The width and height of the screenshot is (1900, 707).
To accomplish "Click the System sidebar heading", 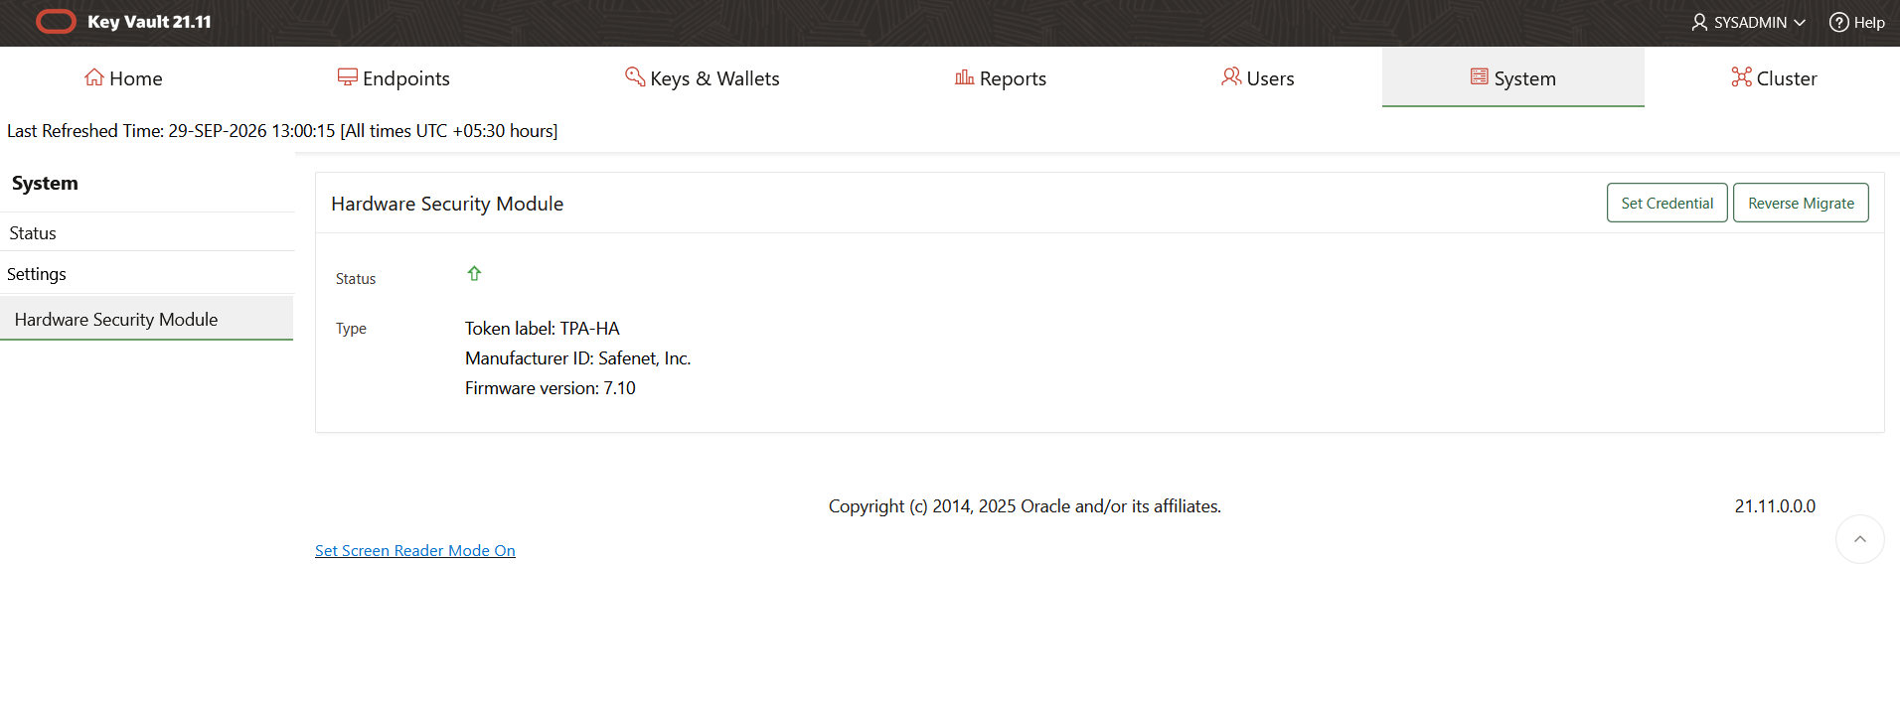I will (x=45, y=183).
